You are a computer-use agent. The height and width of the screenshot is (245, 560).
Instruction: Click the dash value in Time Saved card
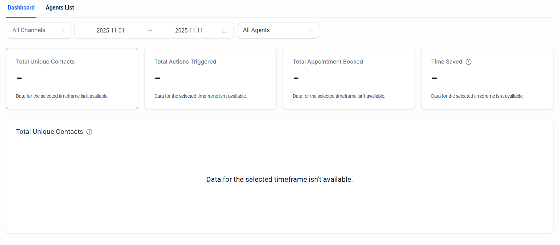pyautogui.click(x=434, y=78)
